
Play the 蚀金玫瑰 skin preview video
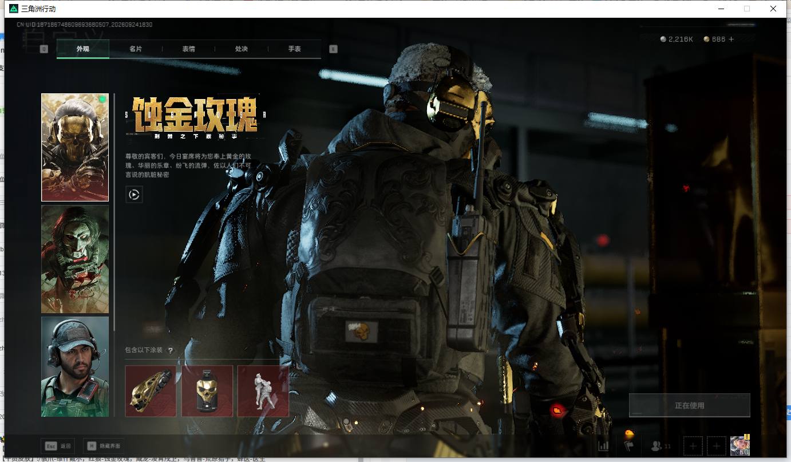click(x=134, y=195)
